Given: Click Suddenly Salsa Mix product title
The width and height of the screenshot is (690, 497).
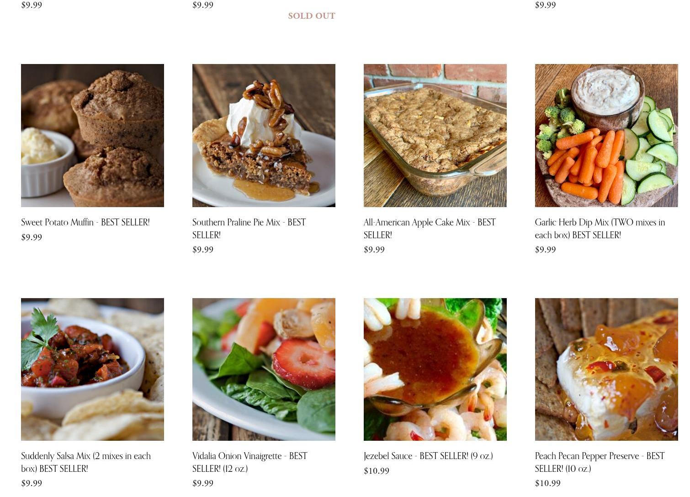Looking at the screenshot, I should (x=86, y=462).
